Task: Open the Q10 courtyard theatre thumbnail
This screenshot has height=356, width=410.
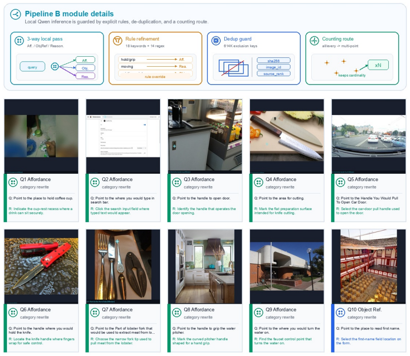Action: (x=369, y=266)
